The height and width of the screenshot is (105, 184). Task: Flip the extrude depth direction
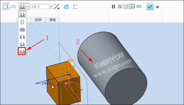(57, 7)
